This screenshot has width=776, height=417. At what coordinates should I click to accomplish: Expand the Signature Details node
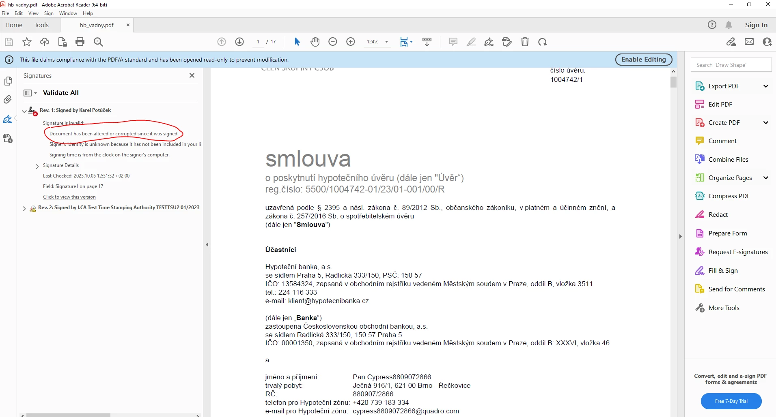[37, 166]
